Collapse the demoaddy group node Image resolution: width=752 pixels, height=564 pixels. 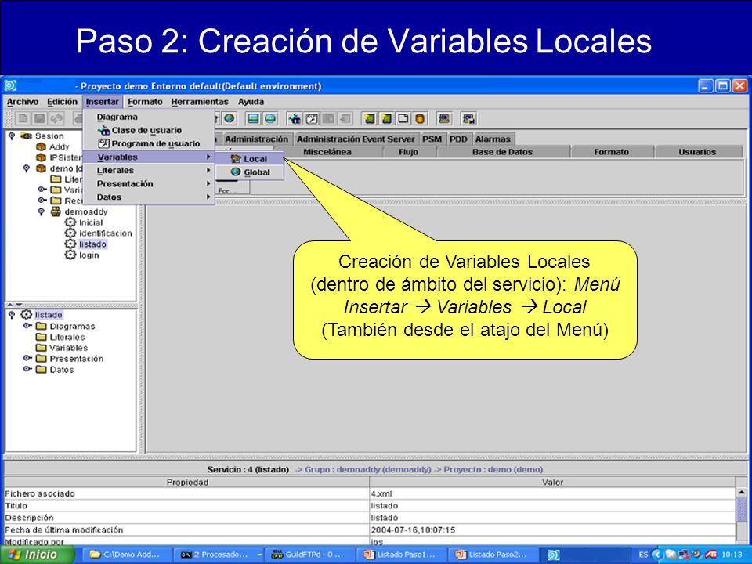42,211
